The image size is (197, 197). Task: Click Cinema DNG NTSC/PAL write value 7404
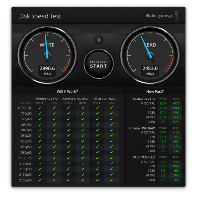coord(163,132)
